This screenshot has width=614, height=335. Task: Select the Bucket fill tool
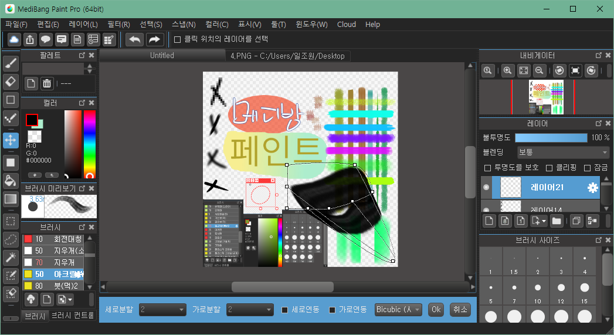tap(11, 181)
